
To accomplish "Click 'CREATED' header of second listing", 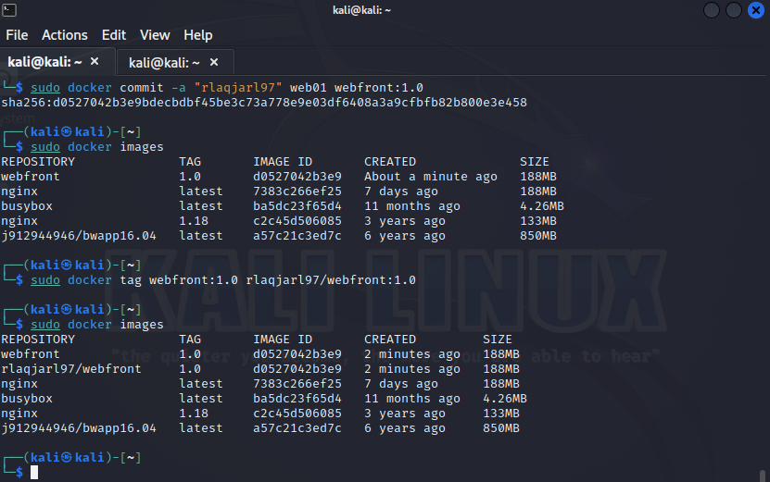I will click(x=390, y=340).
